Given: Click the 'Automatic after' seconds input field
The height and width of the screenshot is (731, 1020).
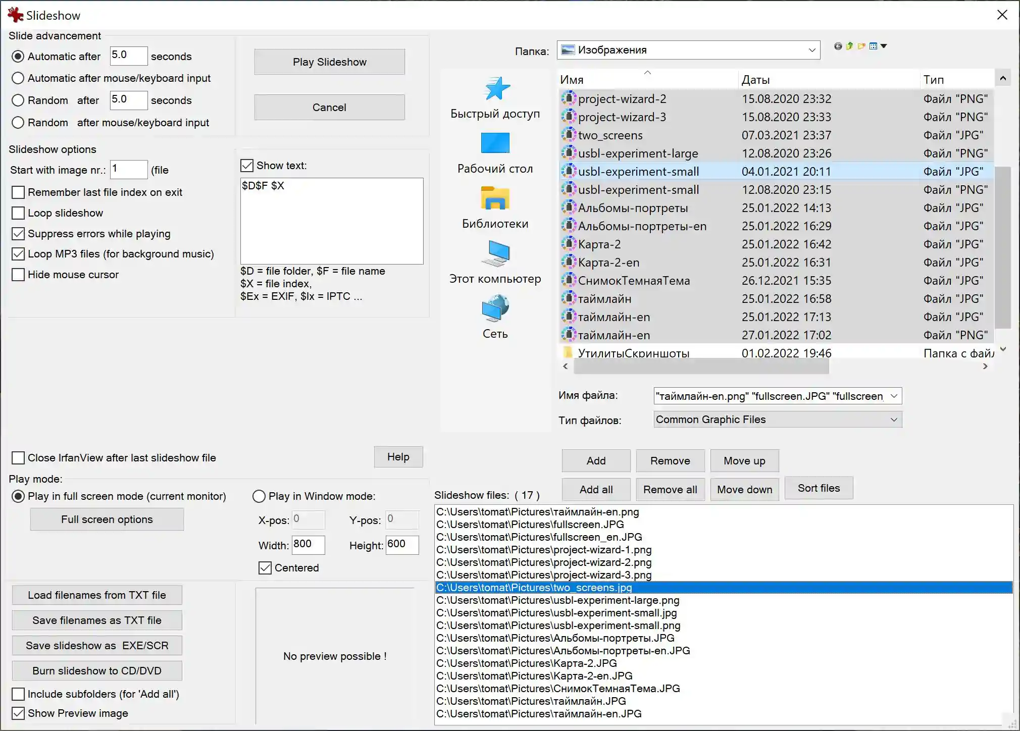Looking at the screenshot, I should [129, 56].
